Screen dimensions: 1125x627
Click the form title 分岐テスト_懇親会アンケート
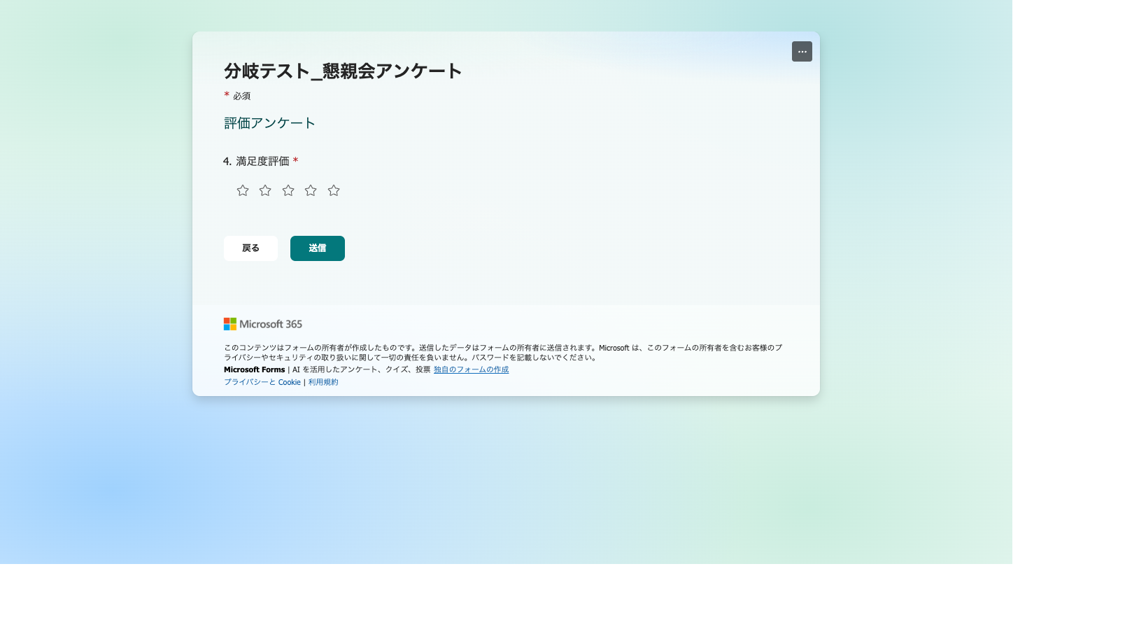343,71
